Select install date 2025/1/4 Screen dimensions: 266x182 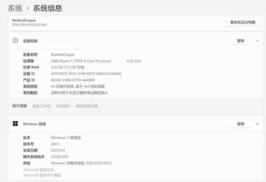click(58, 150)
